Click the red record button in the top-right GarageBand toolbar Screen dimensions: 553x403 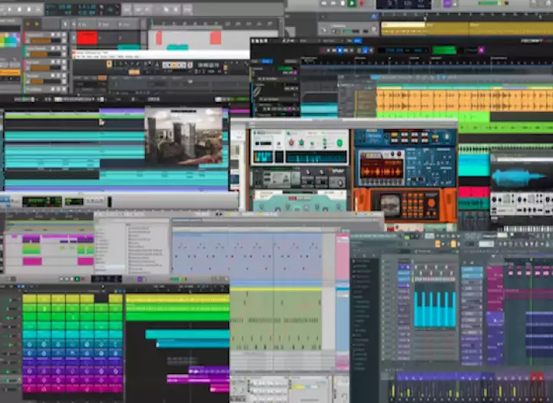tap(361, 3)
